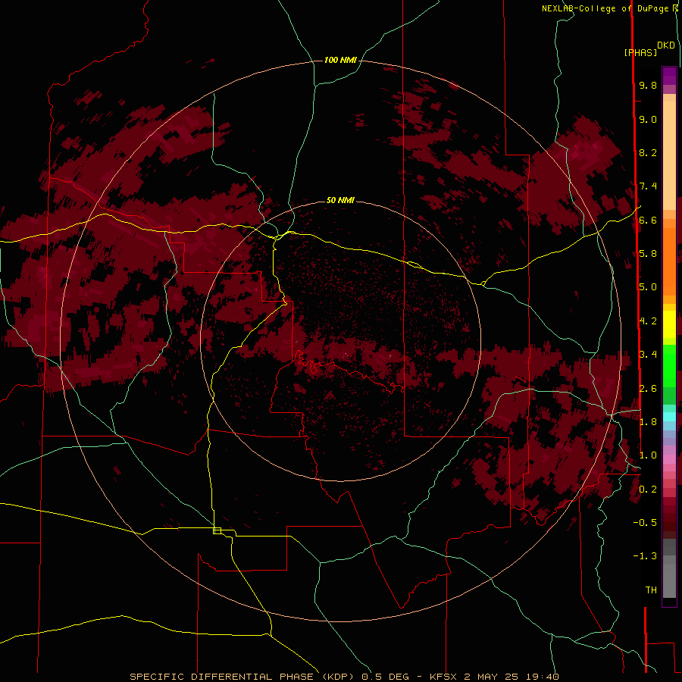Pick the purple segment atop the color bar

pos(669,76)
